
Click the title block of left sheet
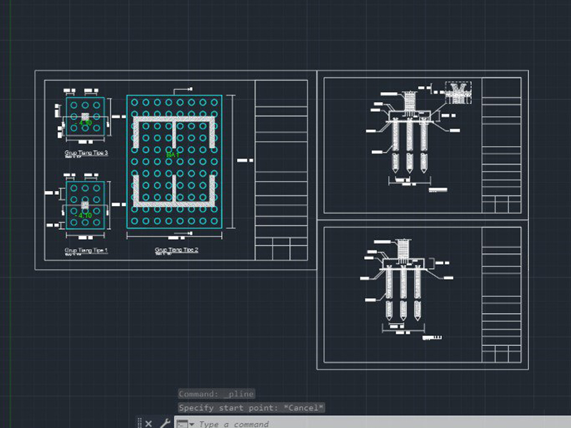[281, 171]
